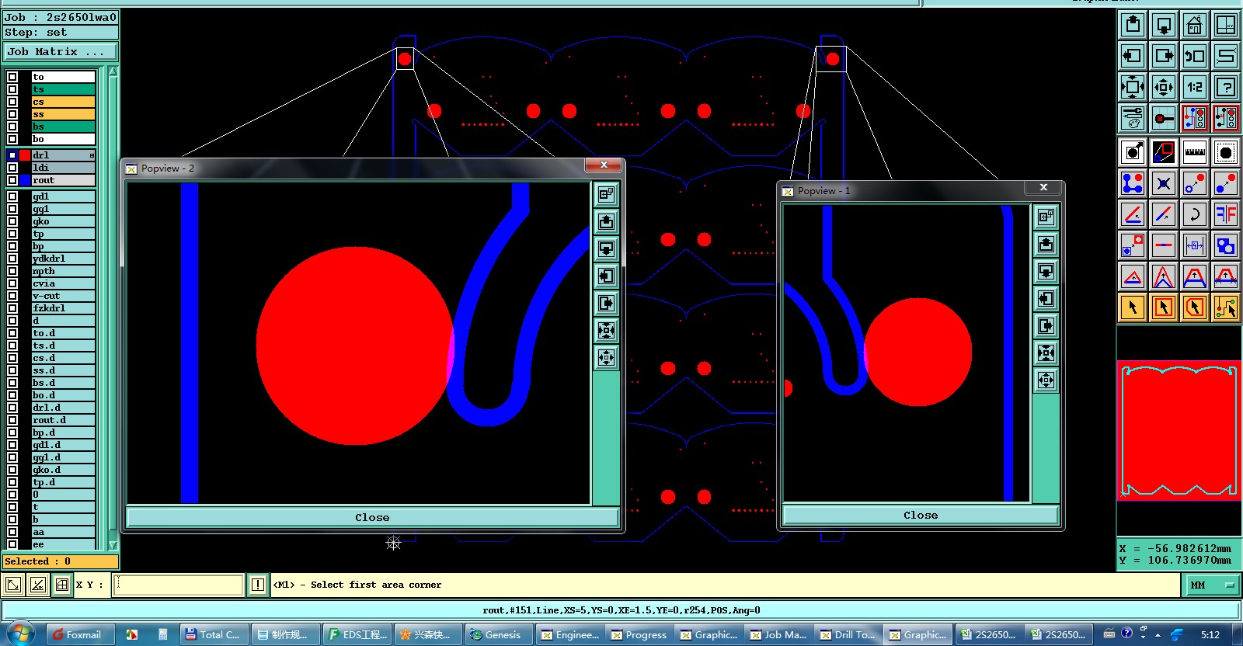Choose the net select arrow tool
The image size is (1243, 646).
point(1226,307)
